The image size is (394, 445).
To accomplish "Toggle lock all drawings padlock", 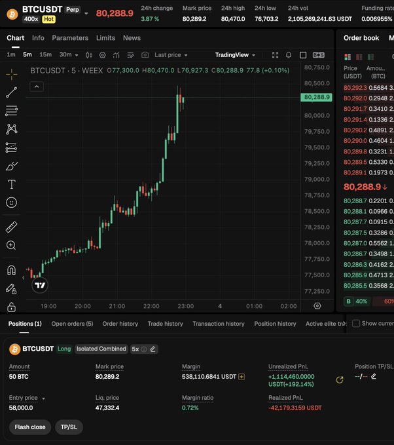I will (x=11, y=307).
